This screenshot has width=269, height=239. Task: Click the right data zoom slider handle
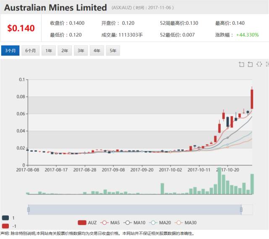coord(241,210)
